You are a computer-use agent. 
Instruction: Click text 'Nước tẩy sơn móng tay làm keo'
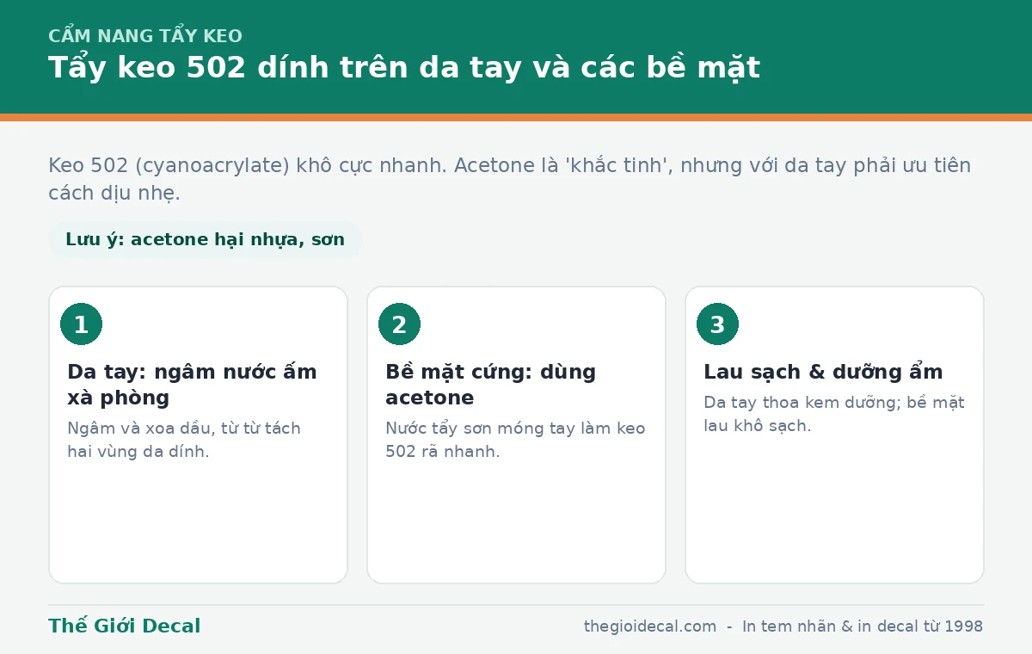pos(515,428)
